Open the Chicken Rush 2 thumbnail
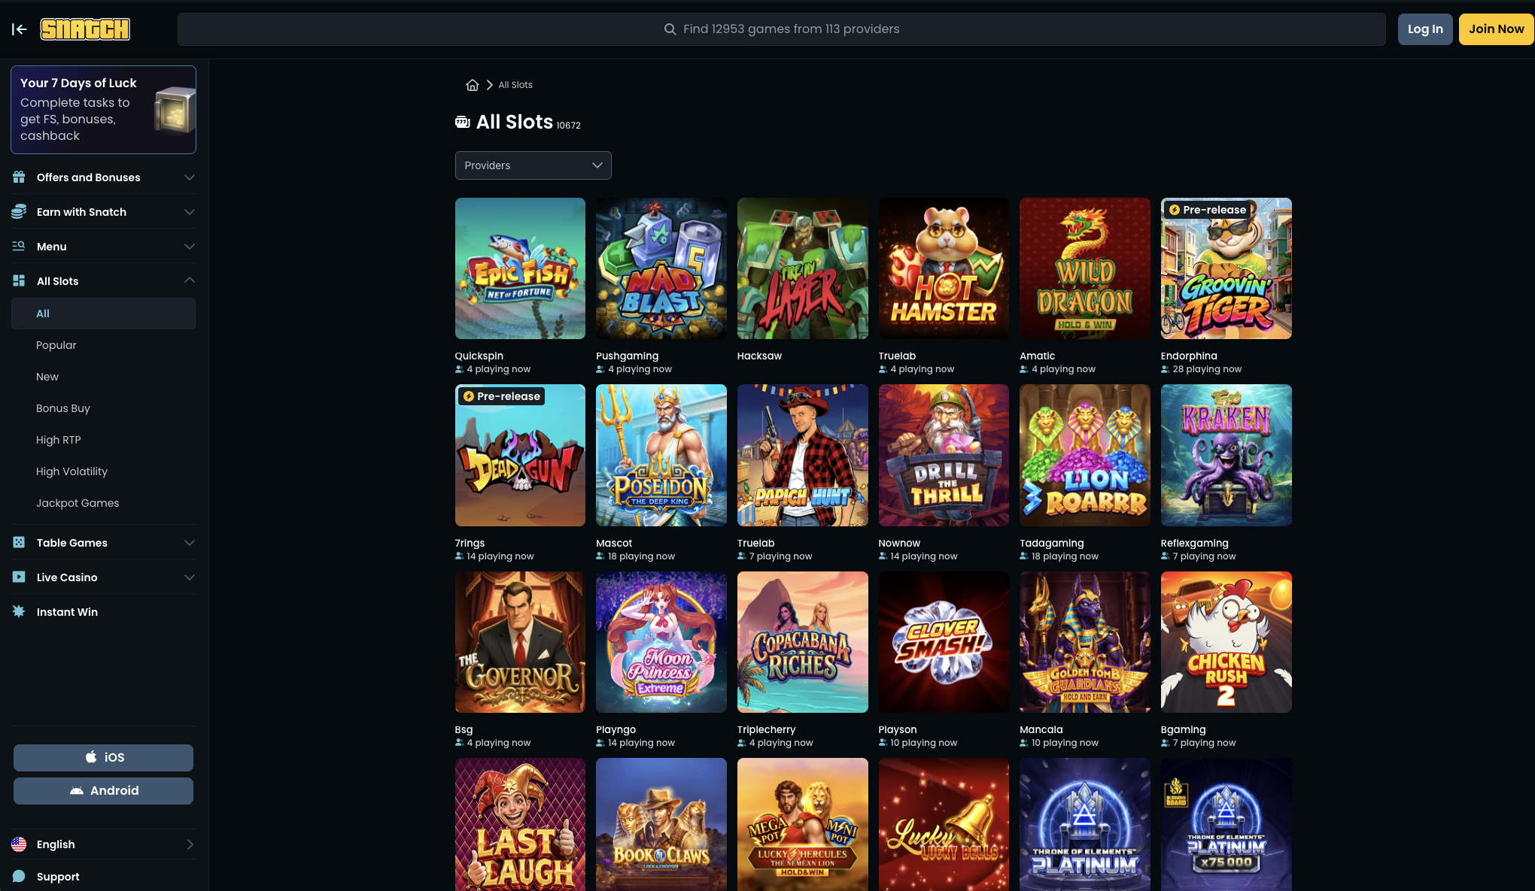Image resolution: width=1535 pixels, height=891 pixels. (1226, 642)
